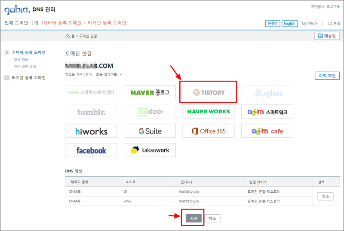Select G Suite service

point(150,131)
